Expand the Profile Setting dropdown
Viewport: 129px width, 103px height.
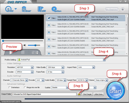click(104, 60)
